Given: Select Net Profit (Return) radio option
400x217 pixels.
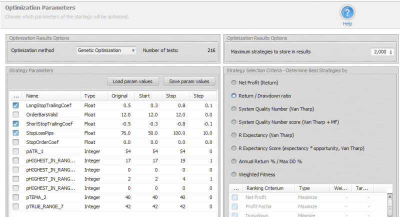Looking at the screenshot, I should point(233,82).
